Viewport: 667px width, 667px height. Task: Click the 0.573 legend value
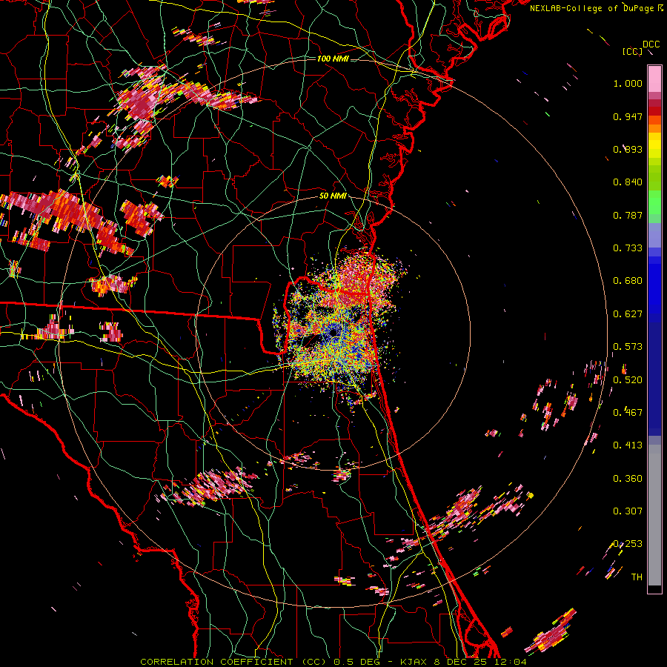[x=628, y=347]
